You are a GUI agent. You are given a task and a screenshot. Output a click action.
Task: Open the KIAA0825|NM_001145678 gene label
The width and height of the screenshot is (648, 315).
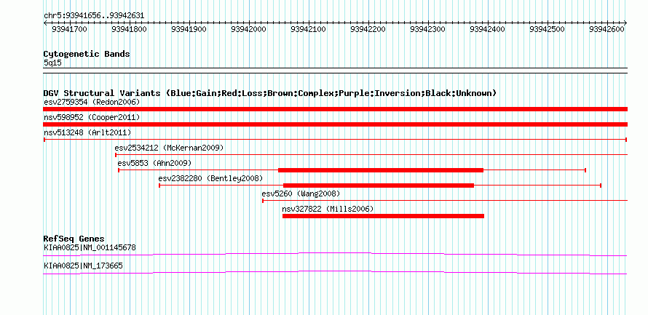(x=90, y=247)
